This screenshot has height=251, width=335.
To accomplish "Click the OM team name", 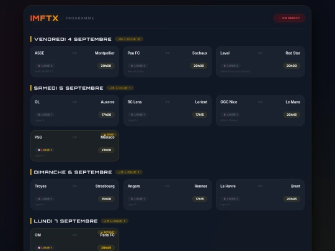I will (x=38, y=235).
